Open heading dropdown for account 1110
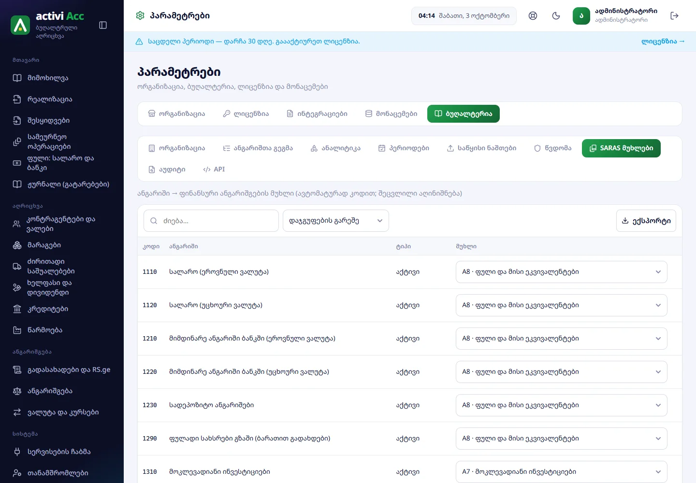 [x=561, y=272]
